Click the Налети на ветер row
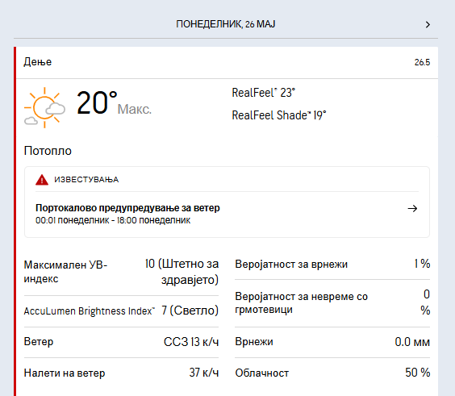Image resolution: width=455 pixels, height=396 pixels. pyautogui.click(x=121, y=373)
